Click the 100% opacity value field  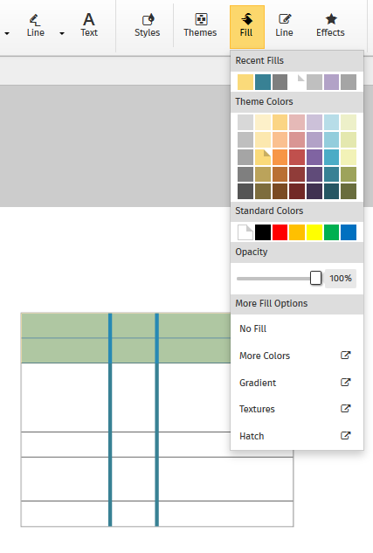(x=341, y=279)
